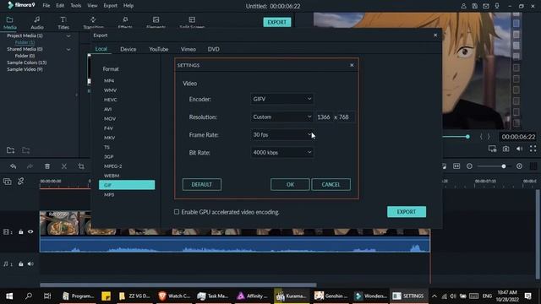
Task: Click the preview playback progress handle
Action: [467, 137]
